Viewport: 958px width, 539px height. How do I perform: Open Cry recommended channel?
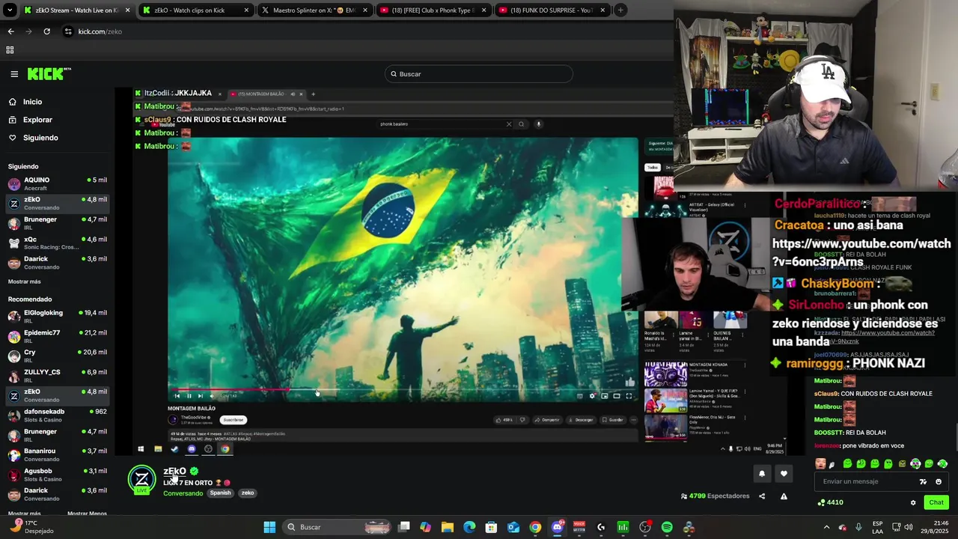point(57,356)
